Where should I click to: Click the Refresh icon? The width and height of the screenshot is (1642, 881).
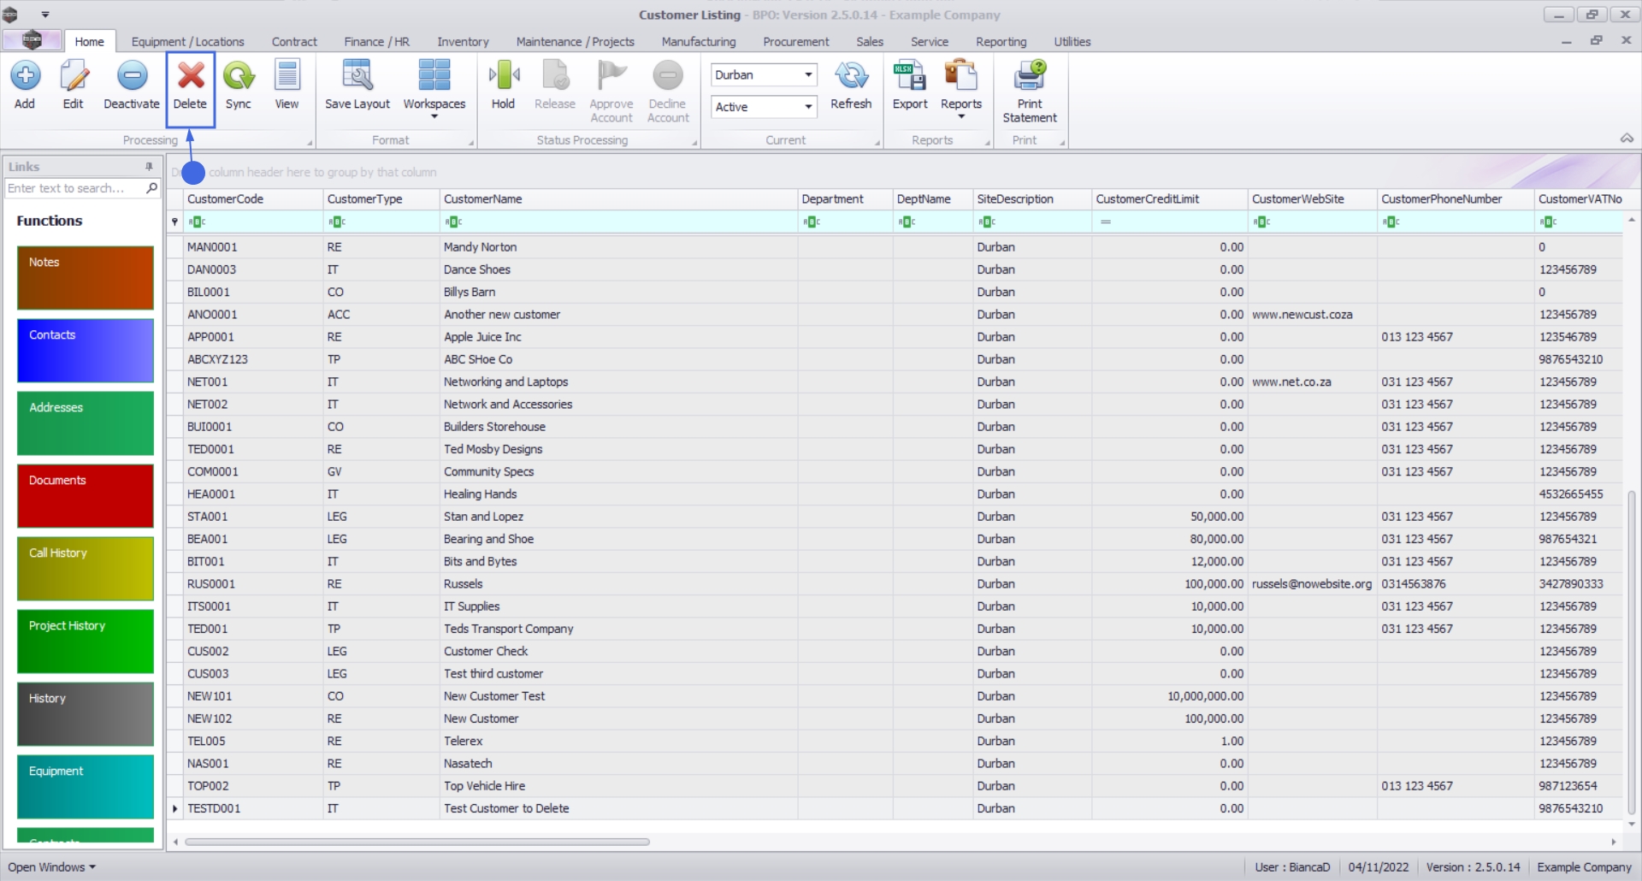click(x=851, y=76)
